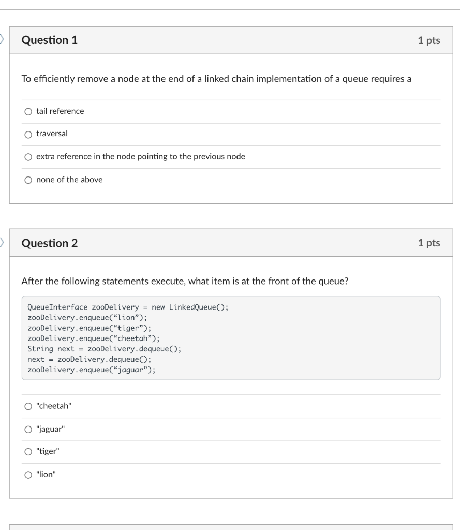Select the "tail reference" answer option

[28, 111]
